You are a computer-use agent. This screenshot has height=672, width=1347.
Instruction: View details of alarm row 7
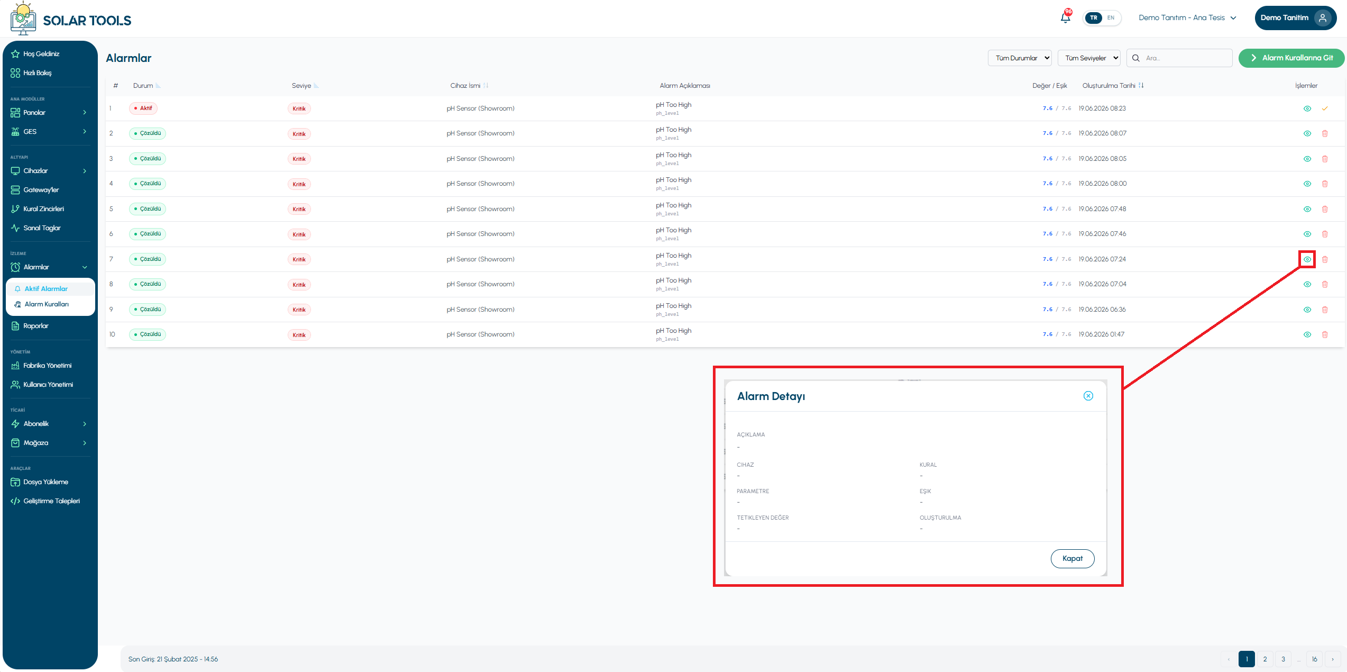point(1307,259)
